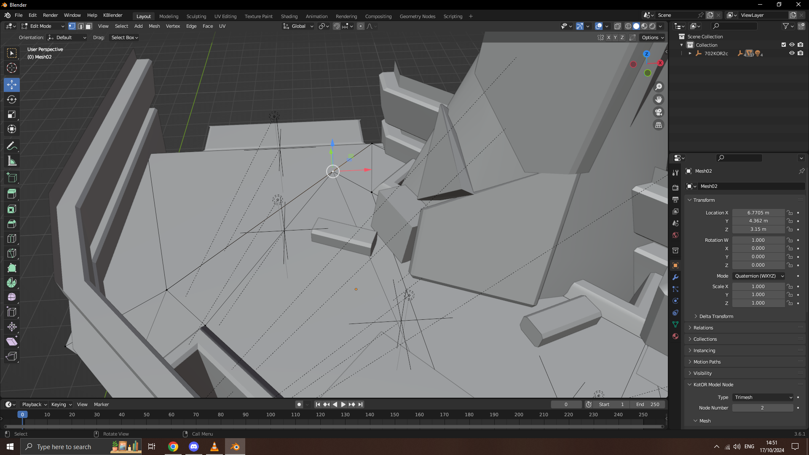Toggle X-Ray display in viewport header
Screen dimensions: 809x455
[617, 26]
